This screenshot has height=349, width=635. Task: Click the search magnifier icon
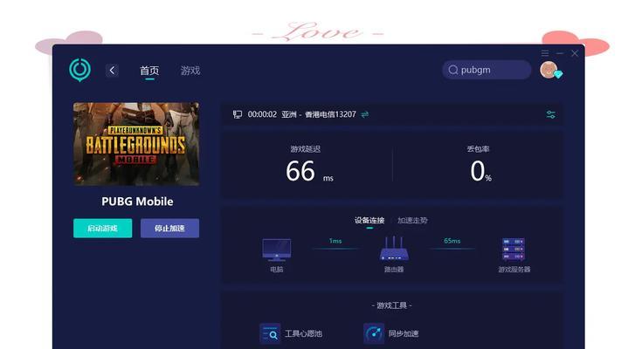pyautogui.click(x=453, y=70)
